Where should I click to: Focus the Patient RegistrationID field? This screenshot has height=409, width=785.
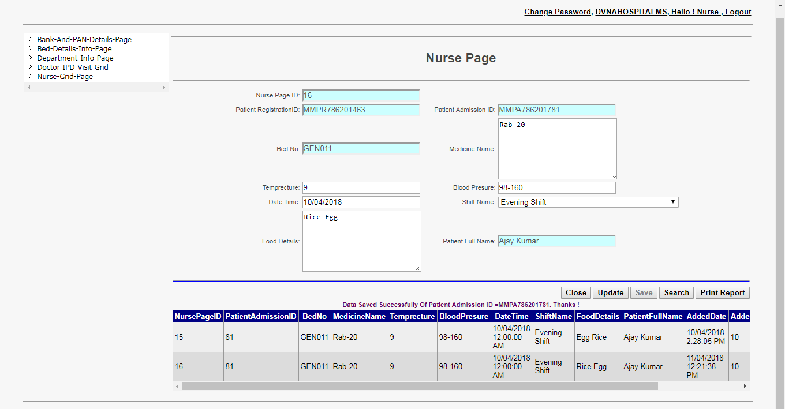click(x=361, y=110)
